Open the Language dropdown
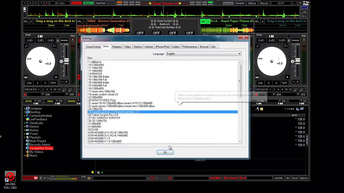This screenshot has width=344, height=193. (203, 54)
